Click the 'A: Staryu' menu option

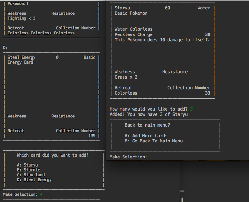click(x=27, y=165)
